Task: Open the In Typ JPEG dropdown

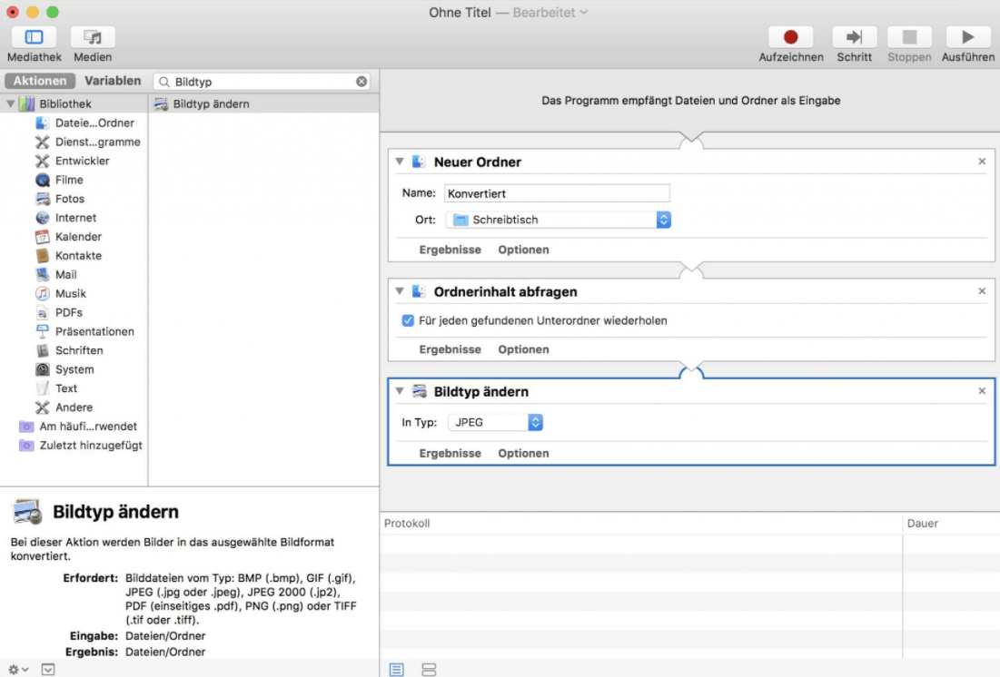Action: pyautogui.click(x=496, y=423)
